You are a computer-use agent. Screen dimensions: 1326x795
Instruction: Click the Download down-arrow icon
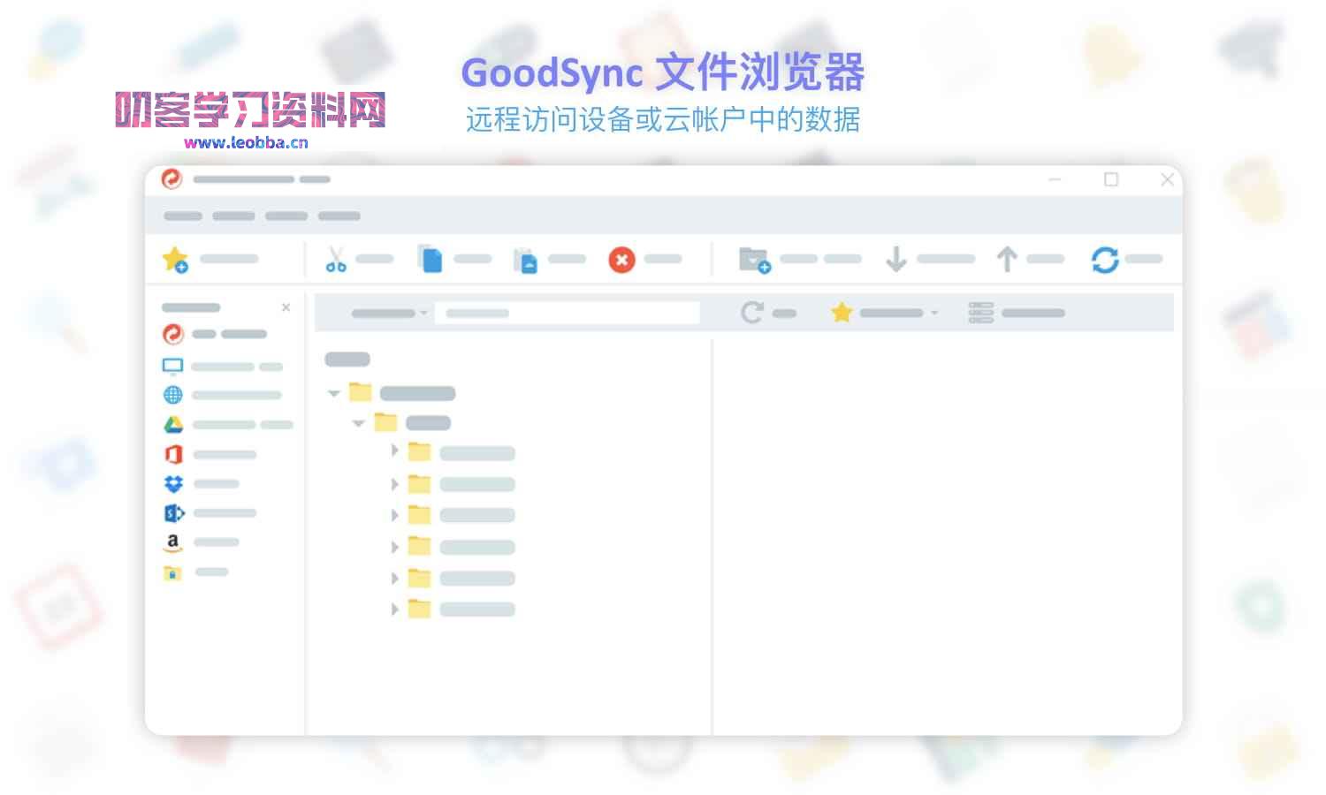(895, 260)
